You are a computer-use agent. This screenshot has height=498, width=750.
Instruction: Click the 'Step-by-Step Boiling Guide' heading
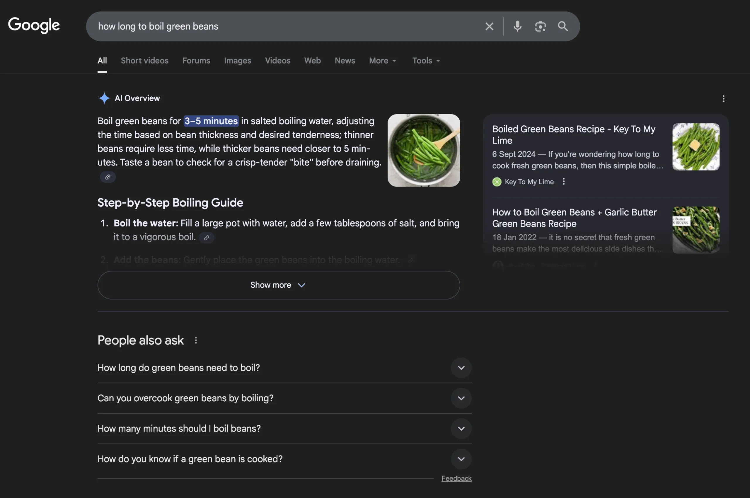pyautogui.click(x=170, y=203)
